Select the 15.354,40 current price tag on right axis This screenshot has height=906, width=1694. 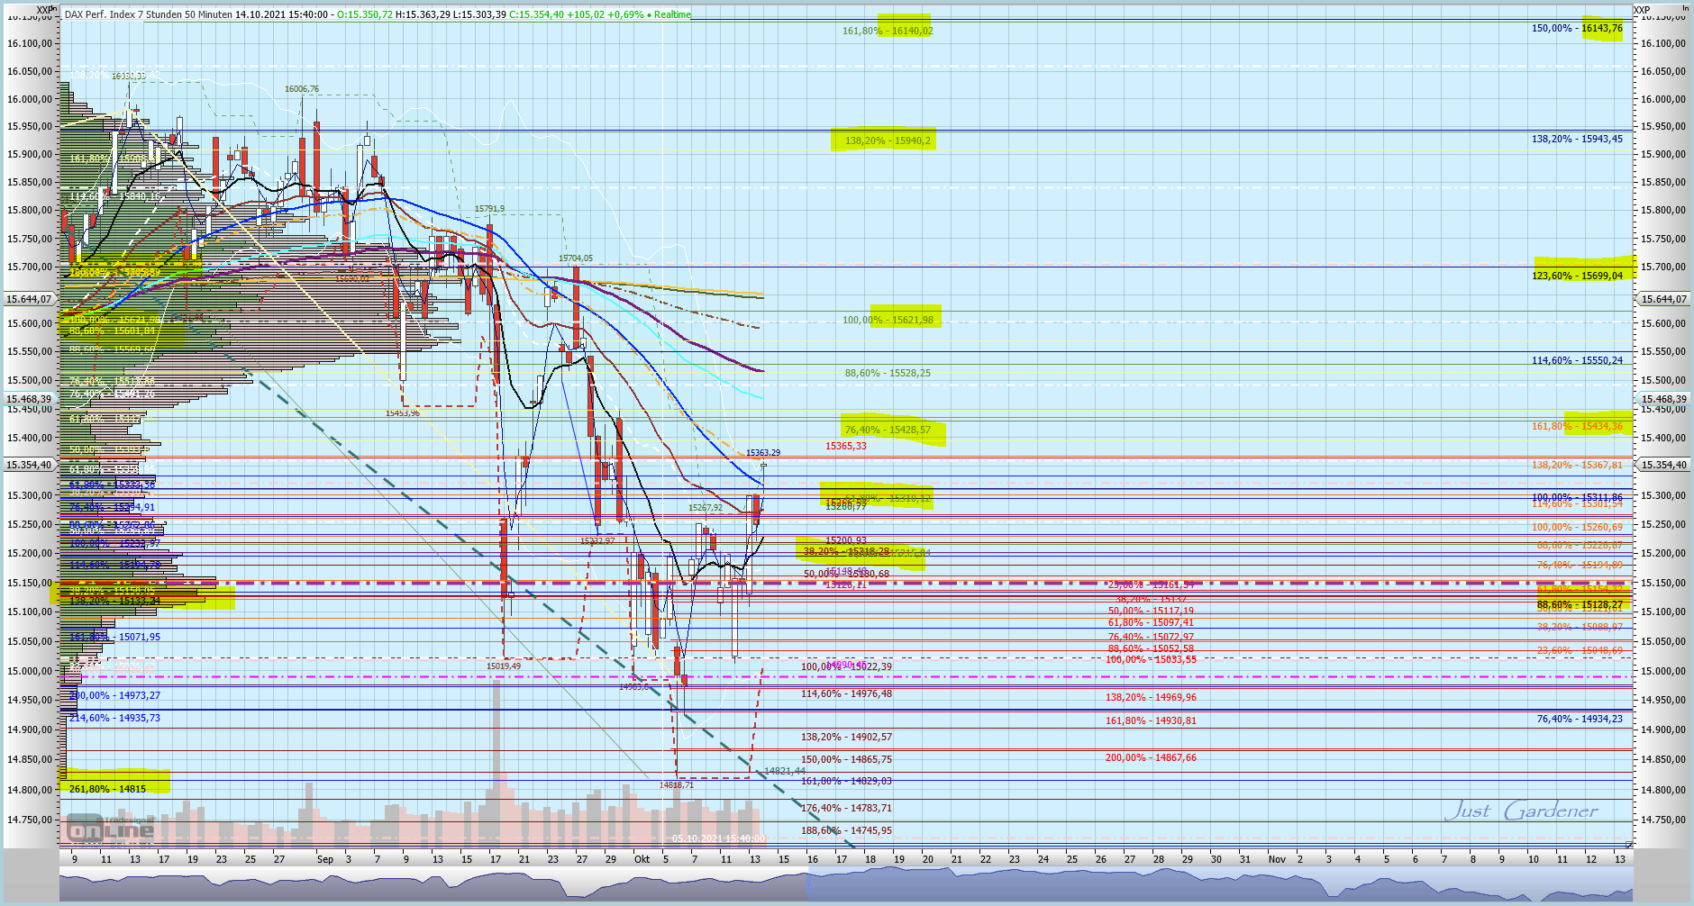point(1663,465)
